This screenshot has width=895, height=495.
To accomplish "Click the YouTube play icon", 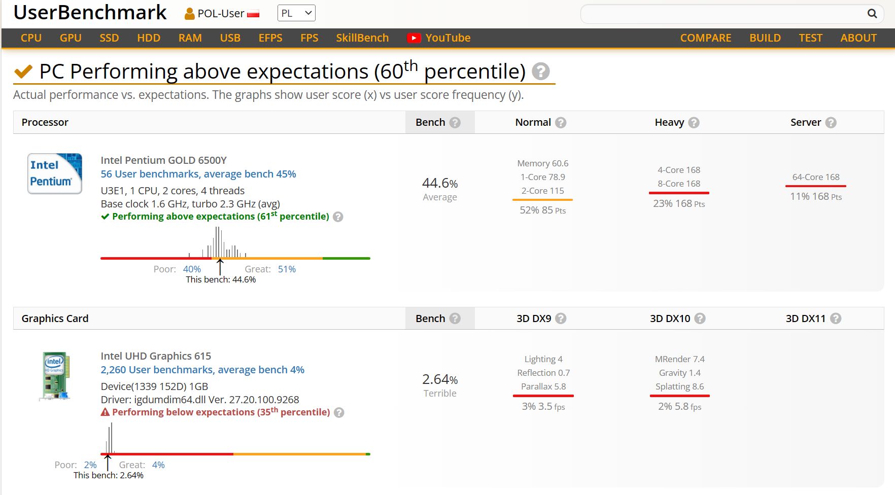I will 414,38.
